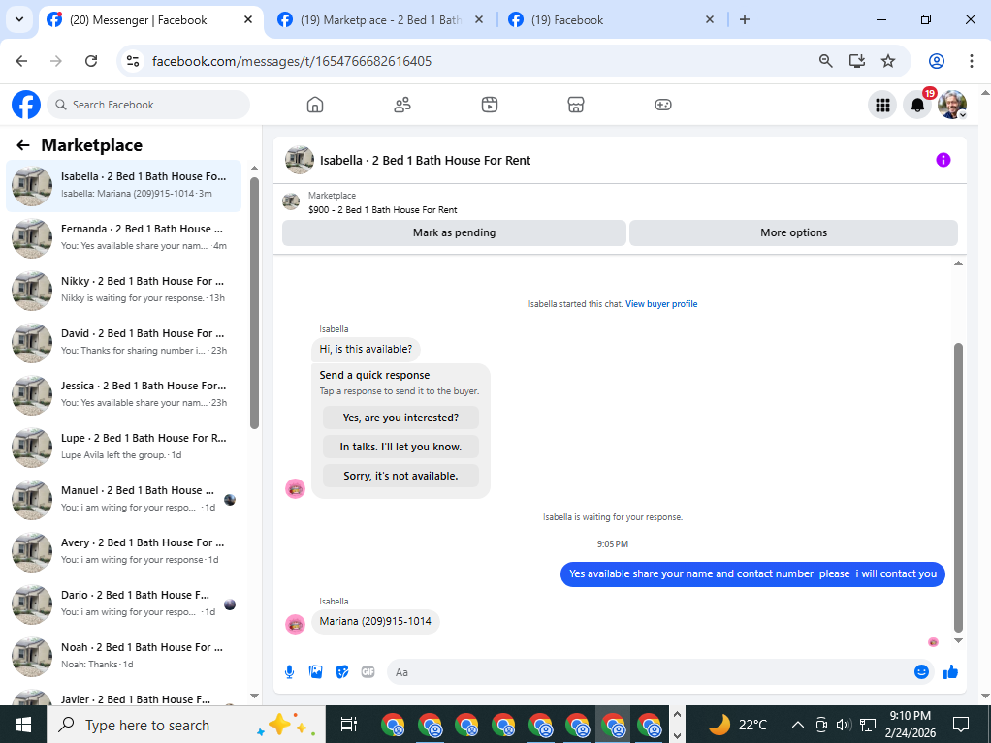
Task: Choose a GIF with the GIF icon
Action: (368, 672)
